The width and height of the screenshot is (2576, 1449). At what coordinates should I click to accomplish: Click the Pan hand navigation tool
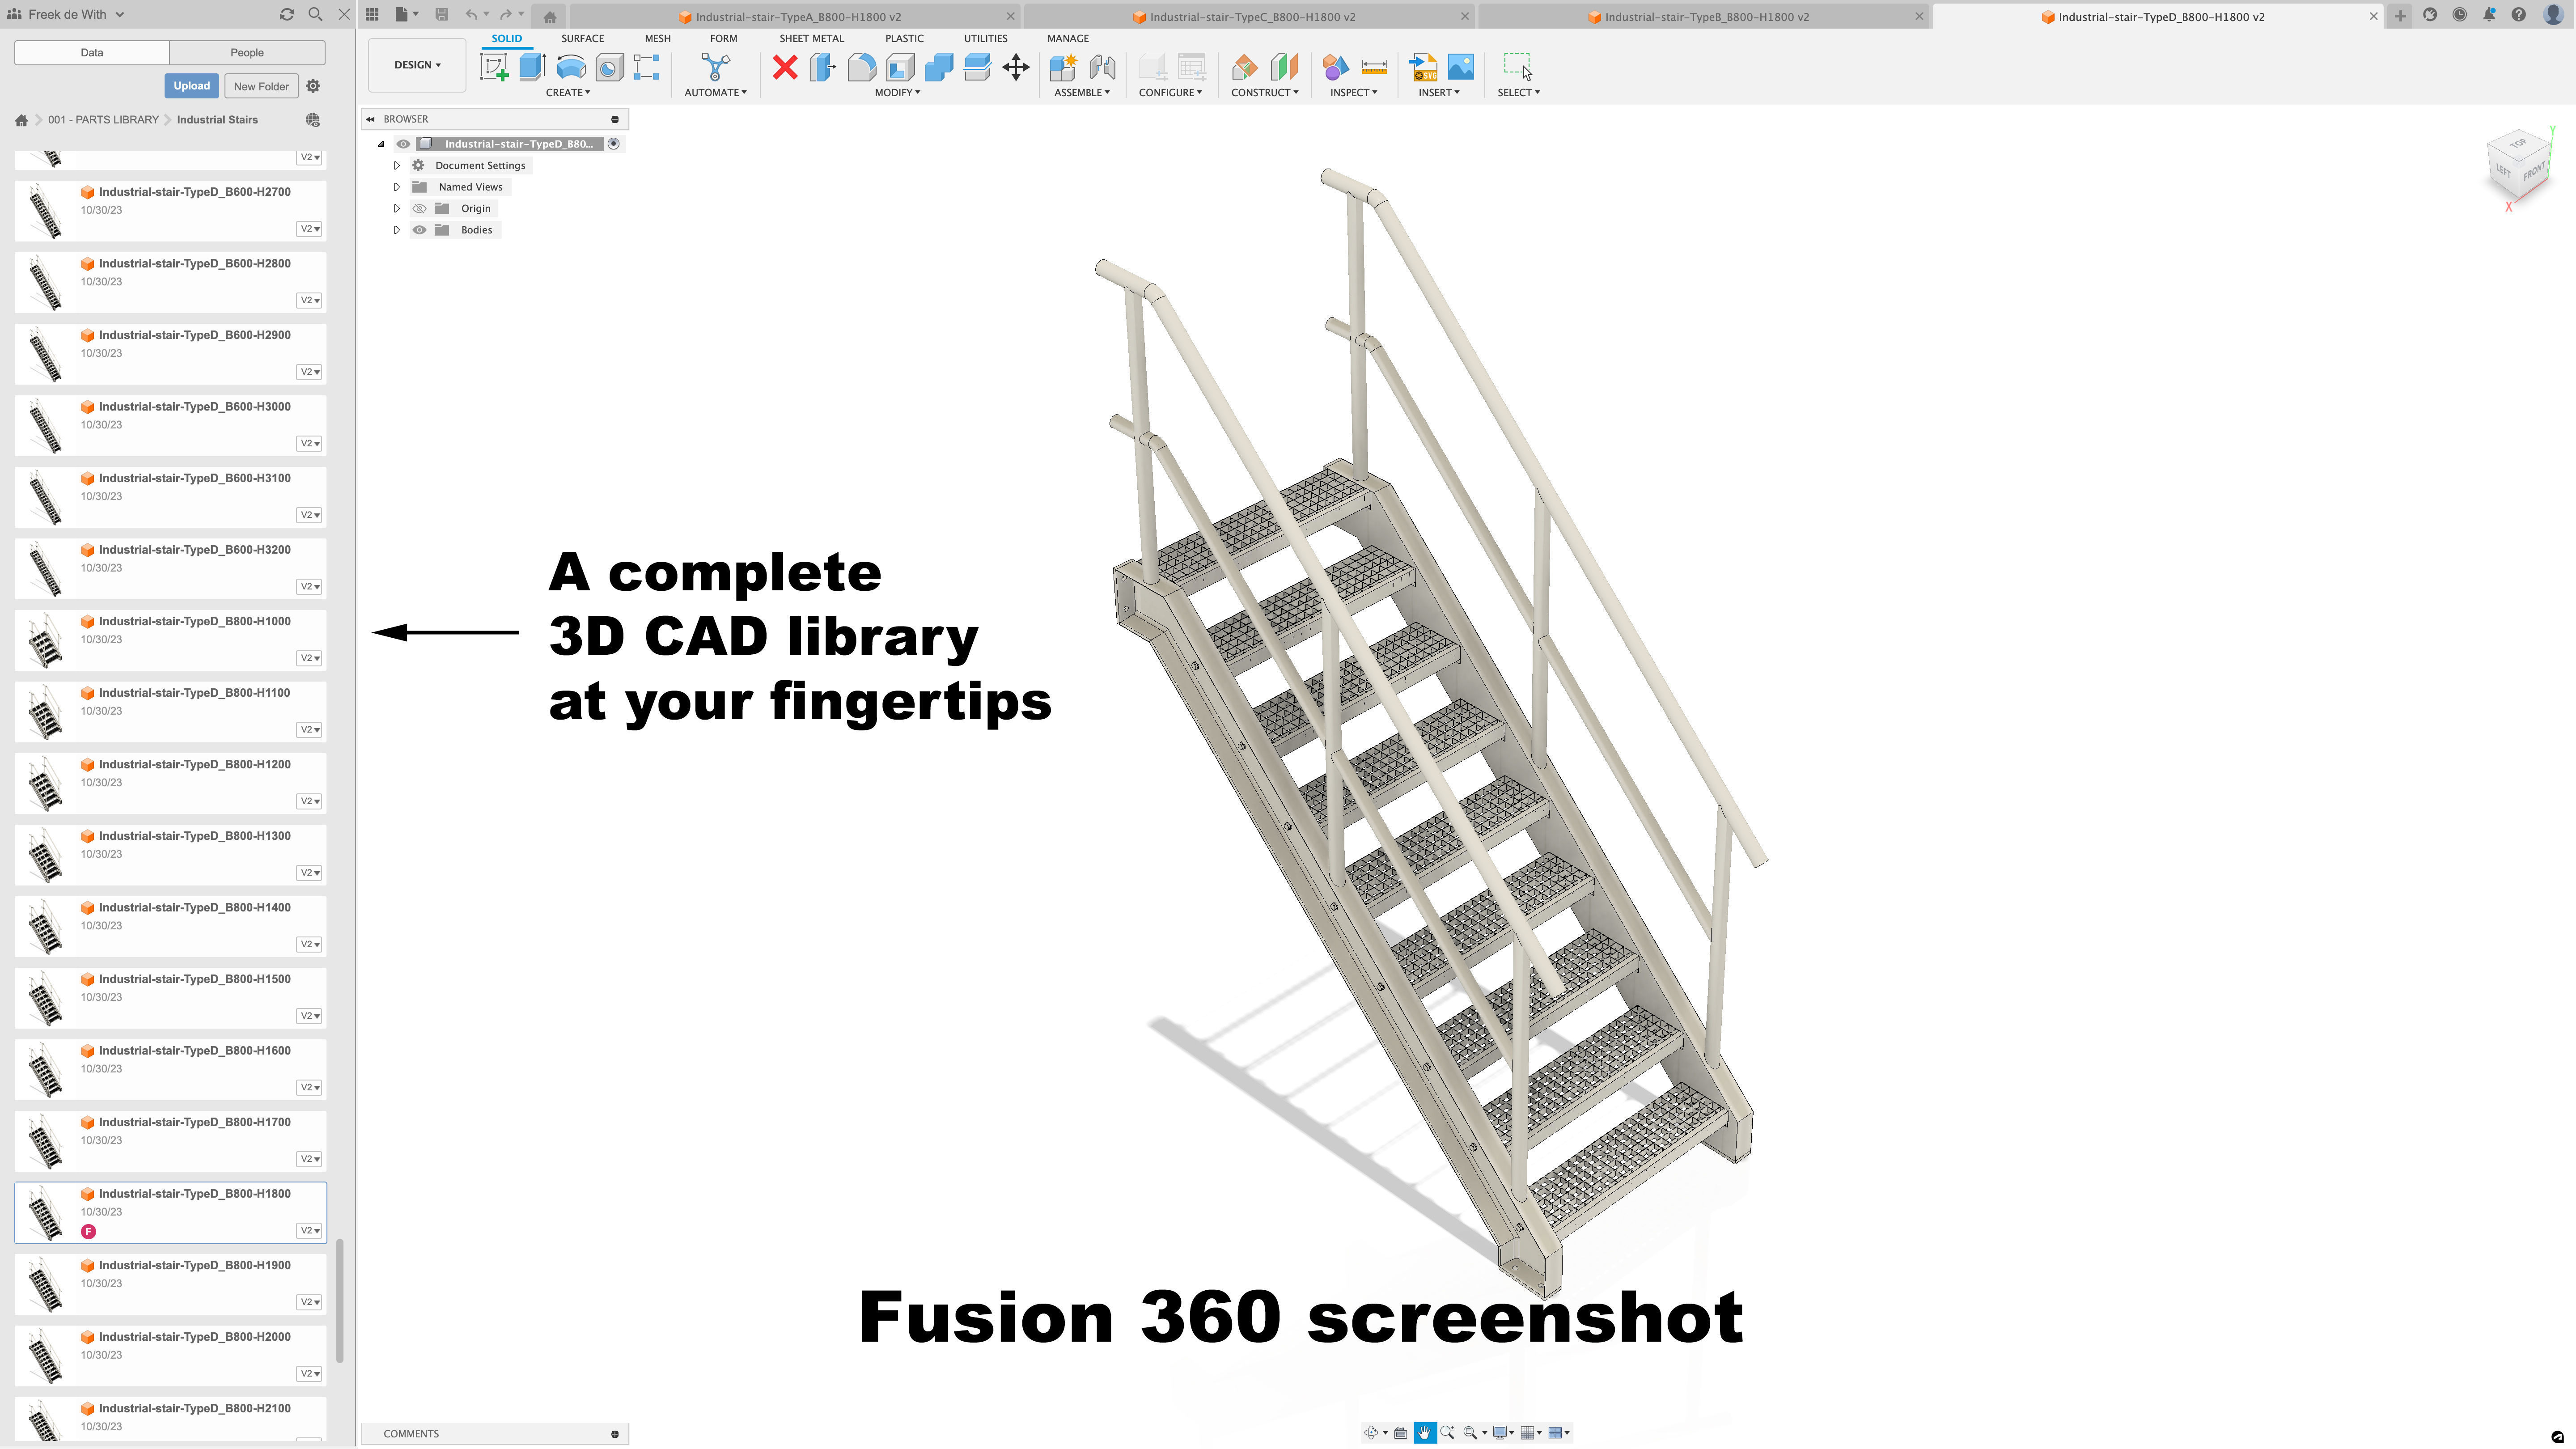coord(1424,1433)
